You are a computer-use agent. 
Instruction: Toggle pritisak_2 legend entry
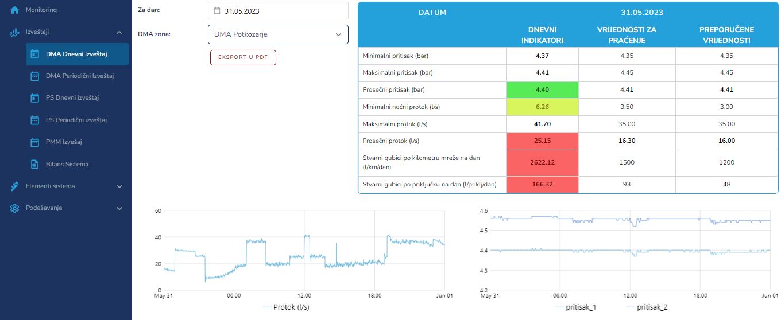pyautogui.click(x=647, y=307)
